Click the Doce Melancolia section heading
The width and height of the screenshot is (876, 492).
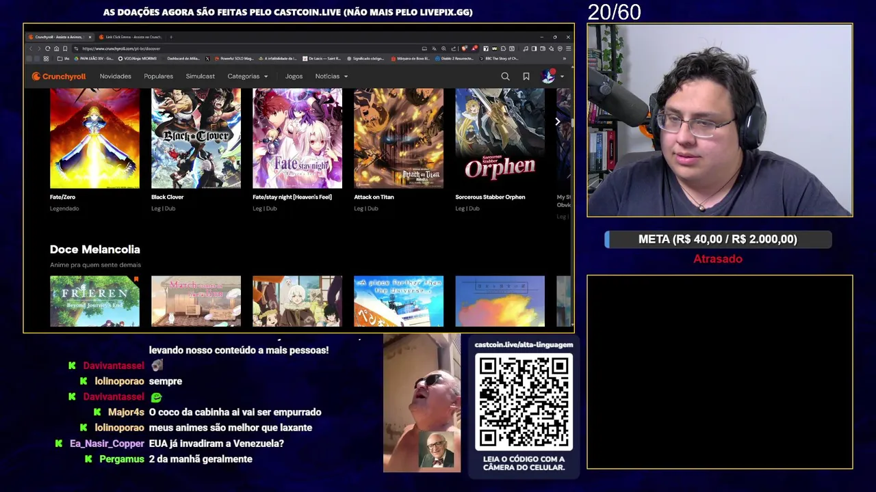(x=95, y=249)
